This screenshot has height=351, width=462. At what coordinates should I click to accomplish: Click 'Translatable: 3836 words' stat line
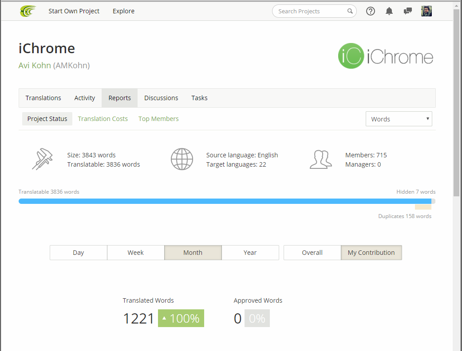tap(103, 164)
